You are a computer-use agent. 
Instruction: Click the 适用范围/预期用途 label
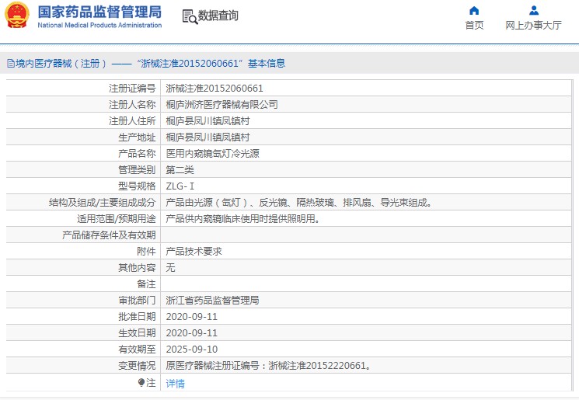[x=117, y=219]
